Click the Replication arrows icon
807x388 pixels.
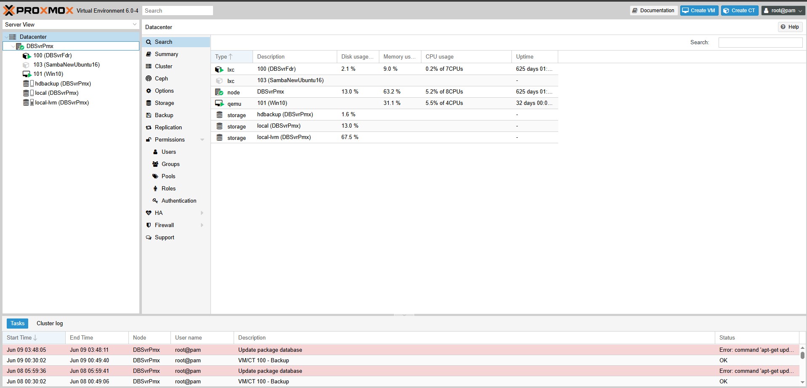coord(149,127)
